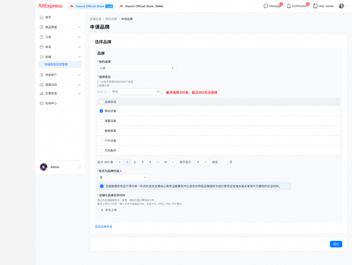This screenshot has height=265, width=352.
Task: Switch to Xiaomi Official Store Global tab
Action: pos(141,6)
